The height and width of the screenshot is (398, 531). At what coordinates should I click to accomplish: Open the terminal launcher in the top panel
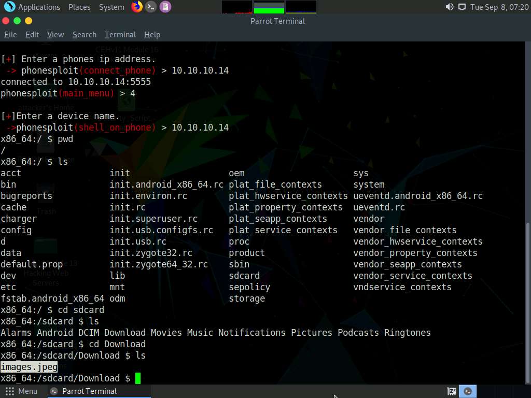coord(150,7)
